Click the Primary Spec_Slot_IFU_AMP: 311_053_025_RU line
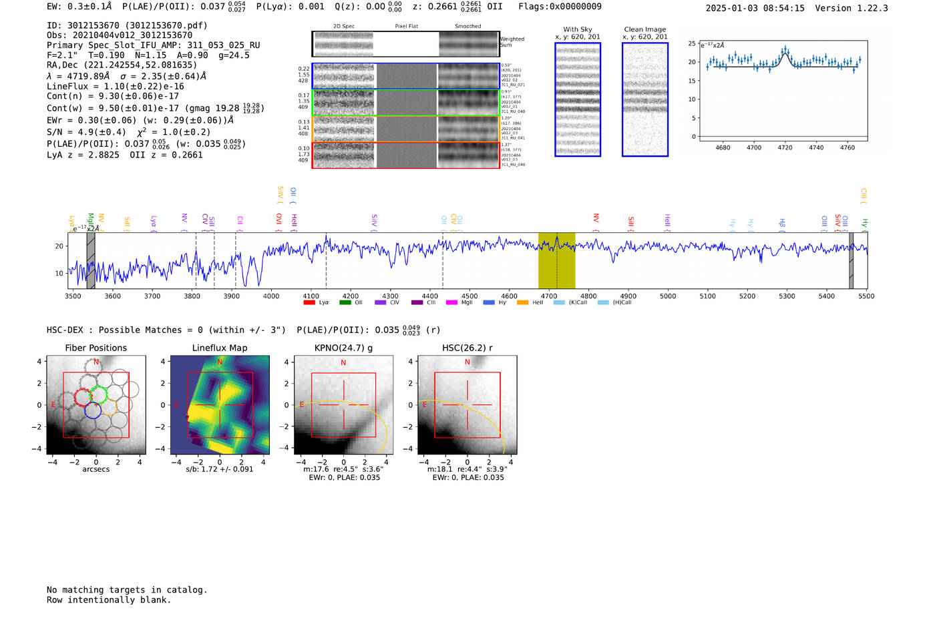Screen dimensions: 935x636 (x=154, y=45)
